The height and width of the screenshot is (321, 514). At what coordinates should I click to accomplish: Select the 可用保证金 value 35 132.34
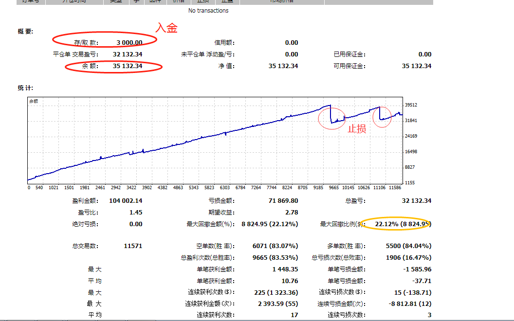coord(417,66)
